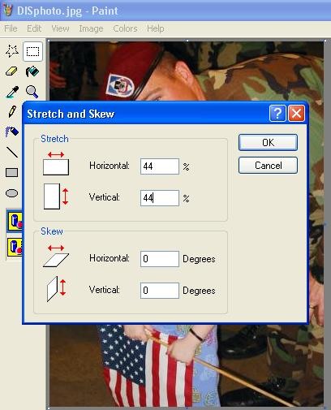Click the Stretch group label
The height and width of the screenshot is (410, 331).
click(x=54, y=139)
